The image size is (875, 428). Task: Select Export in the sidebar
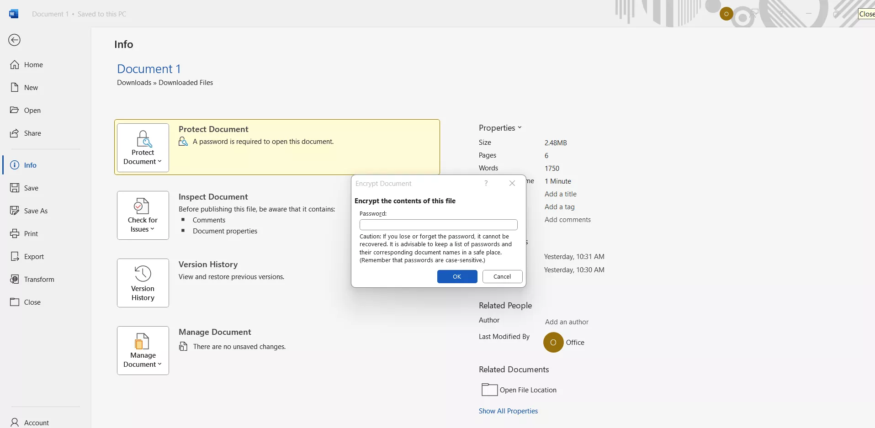(x=34, y=257)
